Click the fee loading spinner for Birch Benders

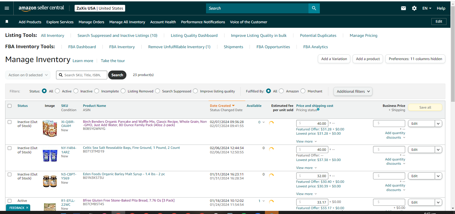[x=271, y=123]
